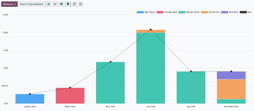Click the Ronnie Hart orange legend swatch
The width and height of the screenshot is (254, 111).
tap(204, 12)
